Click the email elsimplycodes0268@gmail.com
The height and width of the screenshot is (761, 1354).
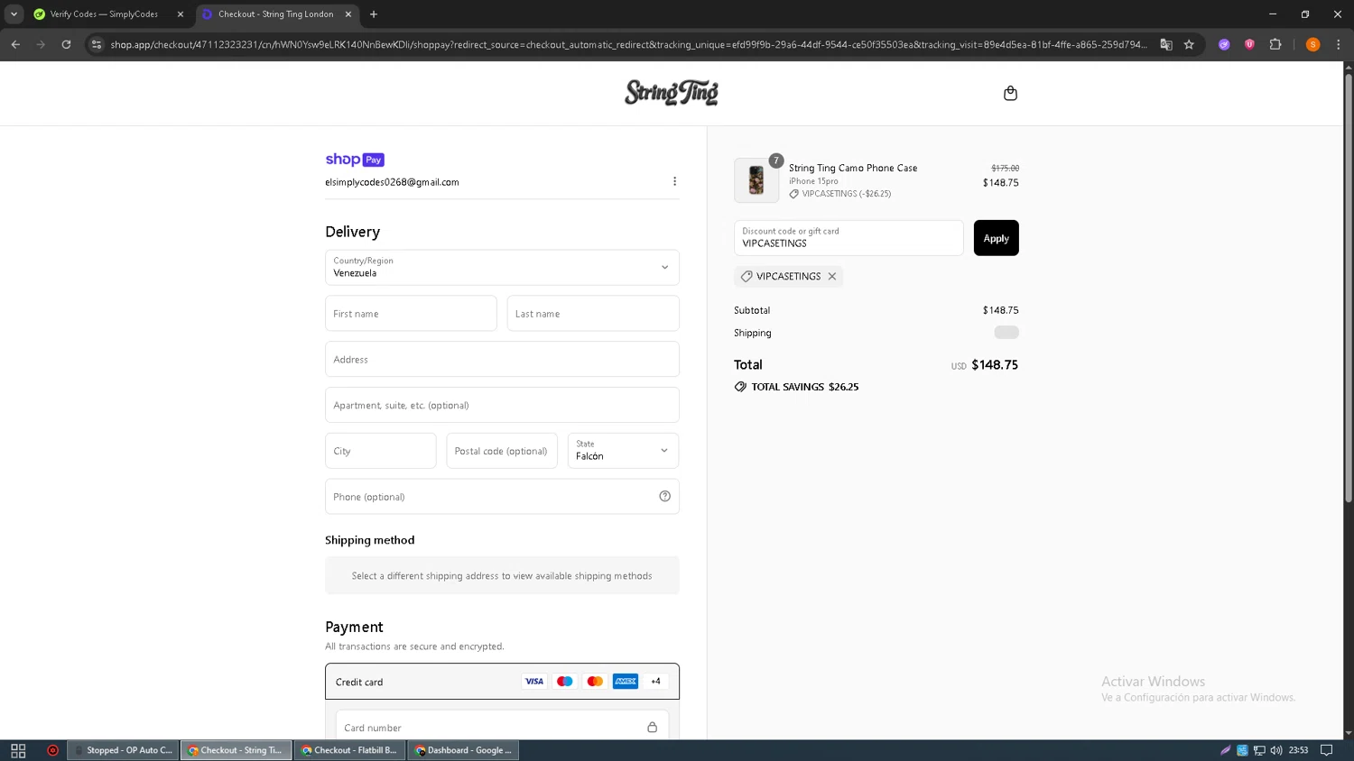(x=392, y=182)
